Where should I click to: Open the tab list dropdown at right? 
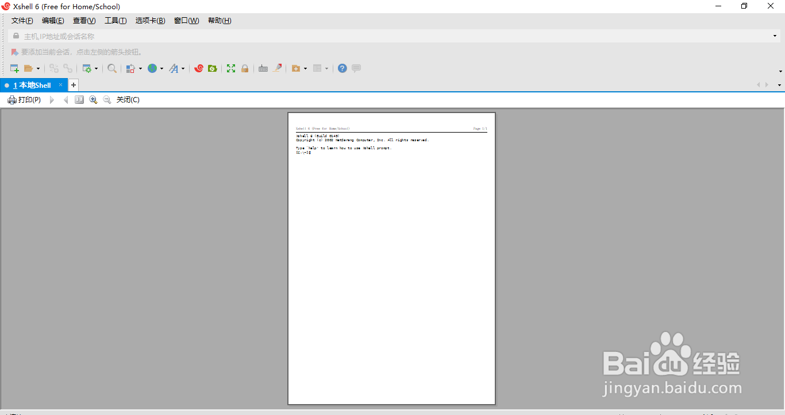779,85
